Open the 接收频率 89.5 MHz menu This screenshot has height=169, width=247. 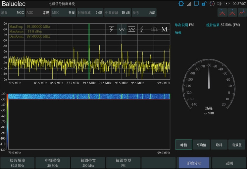tap(17, 163)
